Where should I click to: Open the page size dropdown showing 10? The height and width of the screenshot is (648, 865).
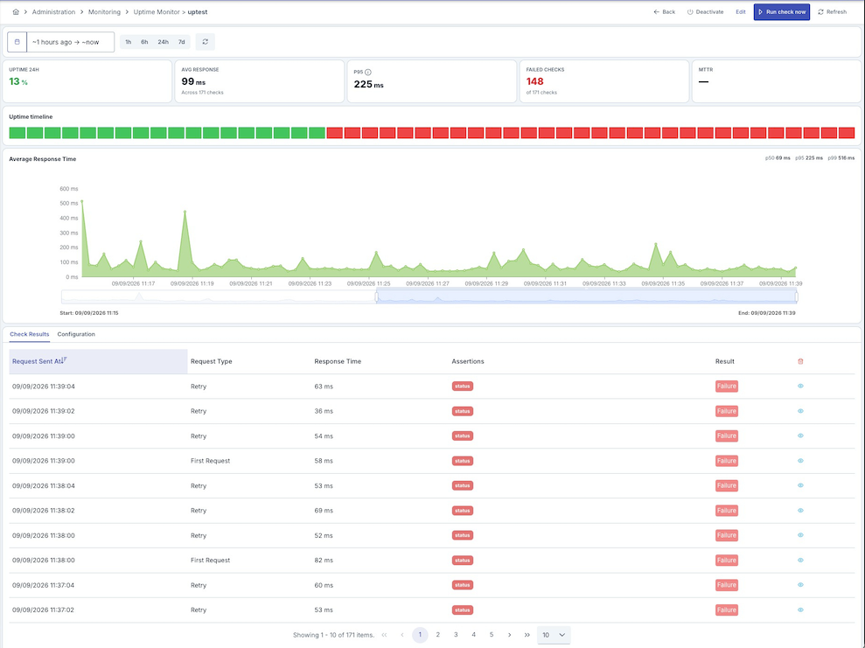click(554, 635)
